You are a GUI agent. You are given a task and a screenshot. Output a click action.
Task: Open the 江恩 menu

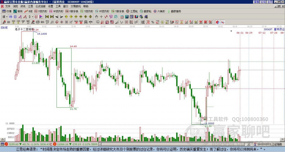click(x=31, y=6)
